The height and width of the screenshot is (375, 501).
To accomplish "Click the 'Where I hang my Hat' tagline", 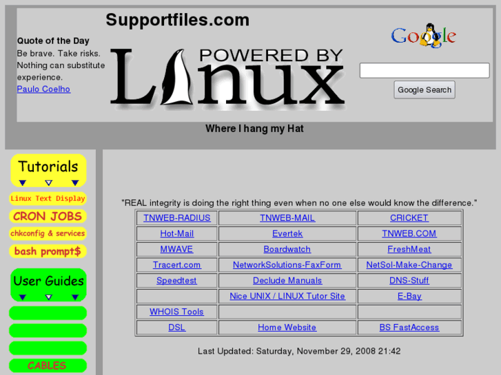I will 254,128.
